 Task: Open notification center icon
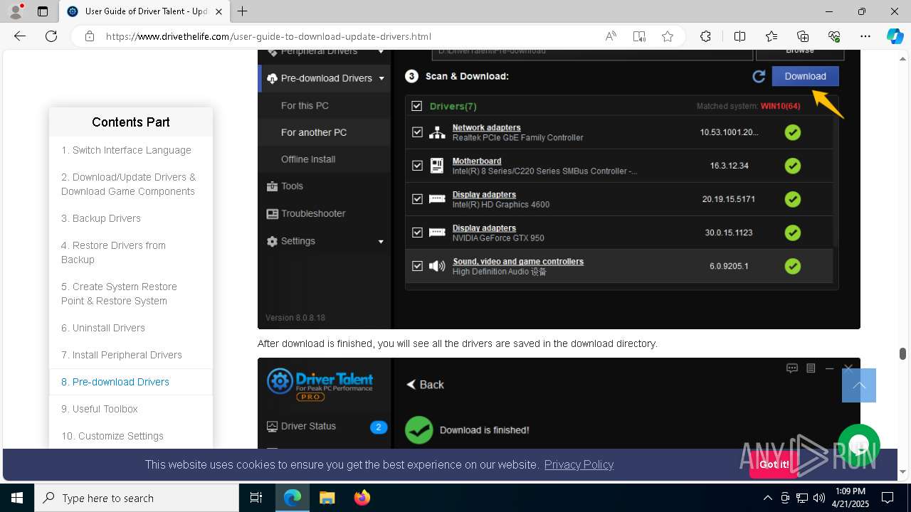tap(888, 498)
